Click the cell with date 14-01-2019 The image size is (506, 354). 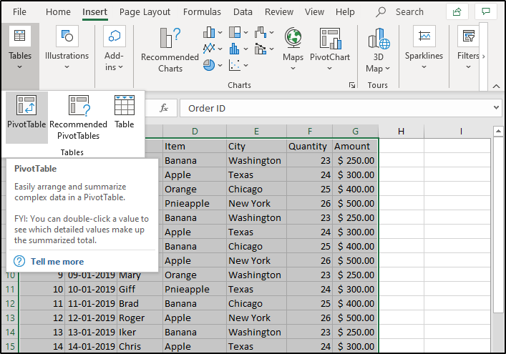click(91, 346)
